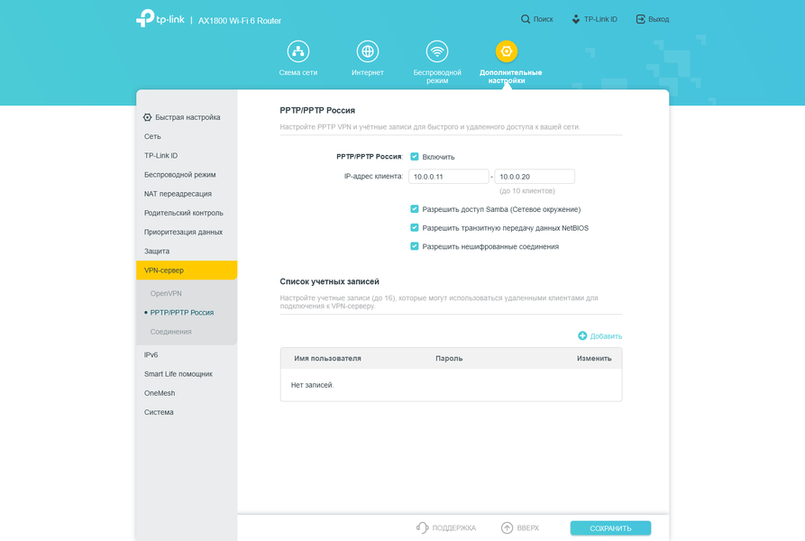Click the ВВЕРХ link text
The width and height of the screenshot is (805, 541).
(527, 528)
